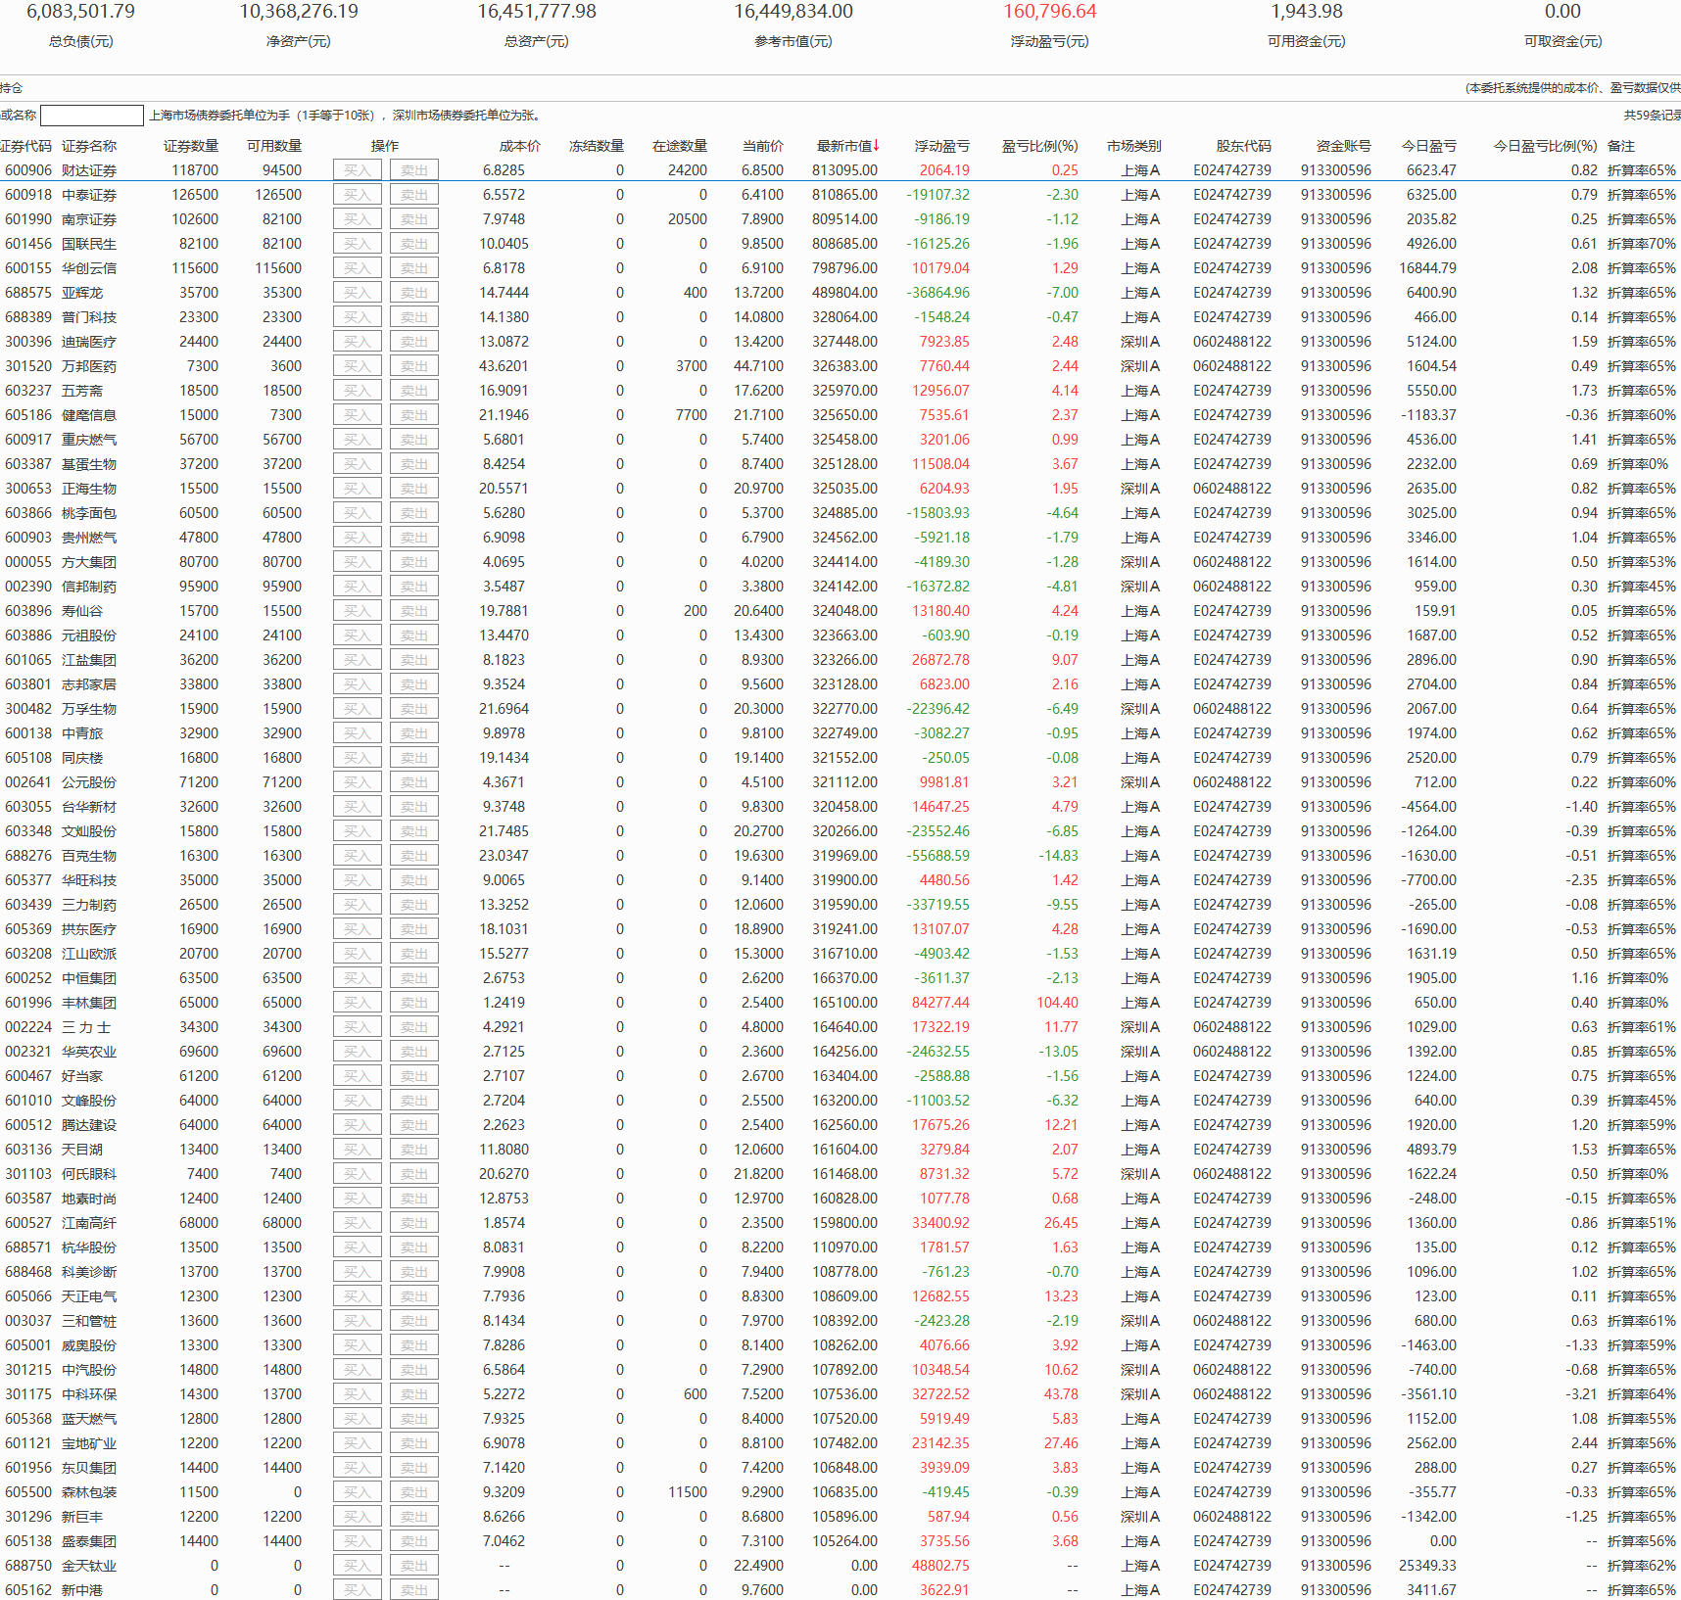Viewport: 1681px width, 1600px height.
Task: Sort by the 成本价 column header
Action: [x=519, y=146]
